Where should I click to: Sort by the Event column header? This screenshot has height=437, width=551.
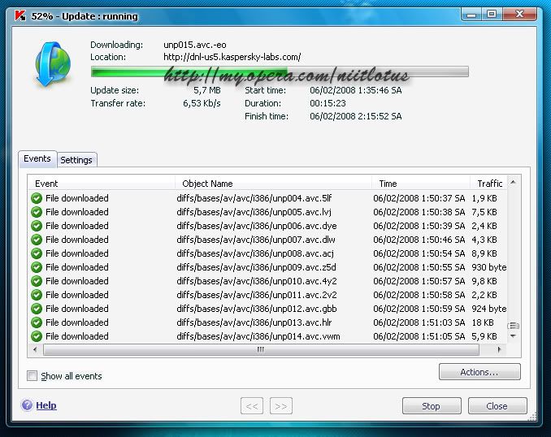pos(102,184)
